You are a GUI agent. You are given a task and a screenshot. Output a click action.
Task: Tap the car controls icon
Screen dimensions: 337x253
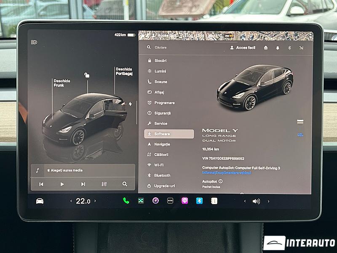(x=40, y=201)
